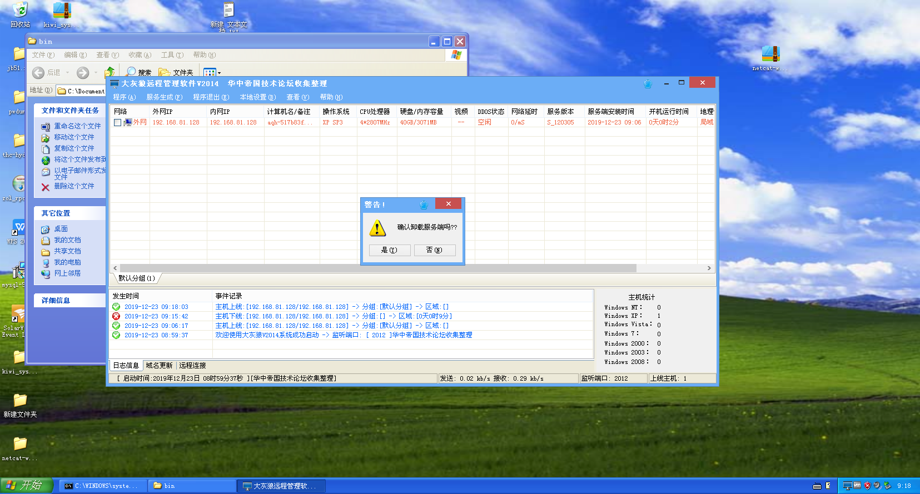Screen dimensions: 920x494
Task: Cancel with the 否(N) button
Action: click(435, 250)
